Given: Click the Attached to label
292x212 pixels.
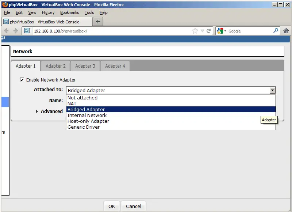Looking at the screenshot, I should coord(48,90).
